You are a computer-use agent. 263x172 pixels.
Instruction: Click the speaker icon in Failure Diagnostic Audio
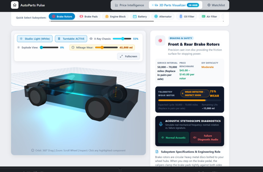pos(194,137)
